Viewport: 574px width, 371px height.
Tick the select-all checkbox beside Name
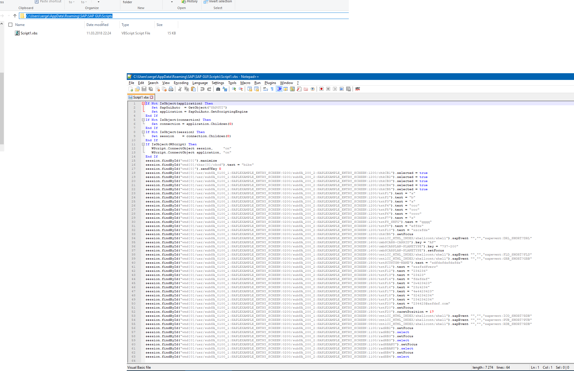pos(11,25)
